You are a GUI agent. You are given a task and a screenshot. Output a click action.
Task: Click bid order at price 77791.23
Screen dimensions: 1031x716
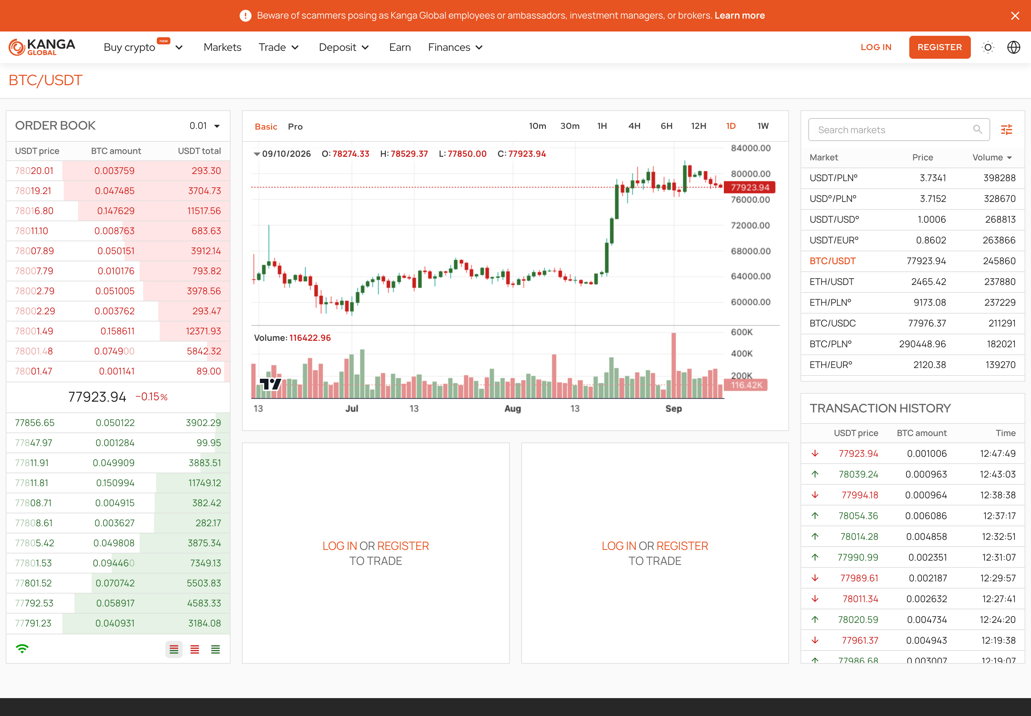(118, 624)
